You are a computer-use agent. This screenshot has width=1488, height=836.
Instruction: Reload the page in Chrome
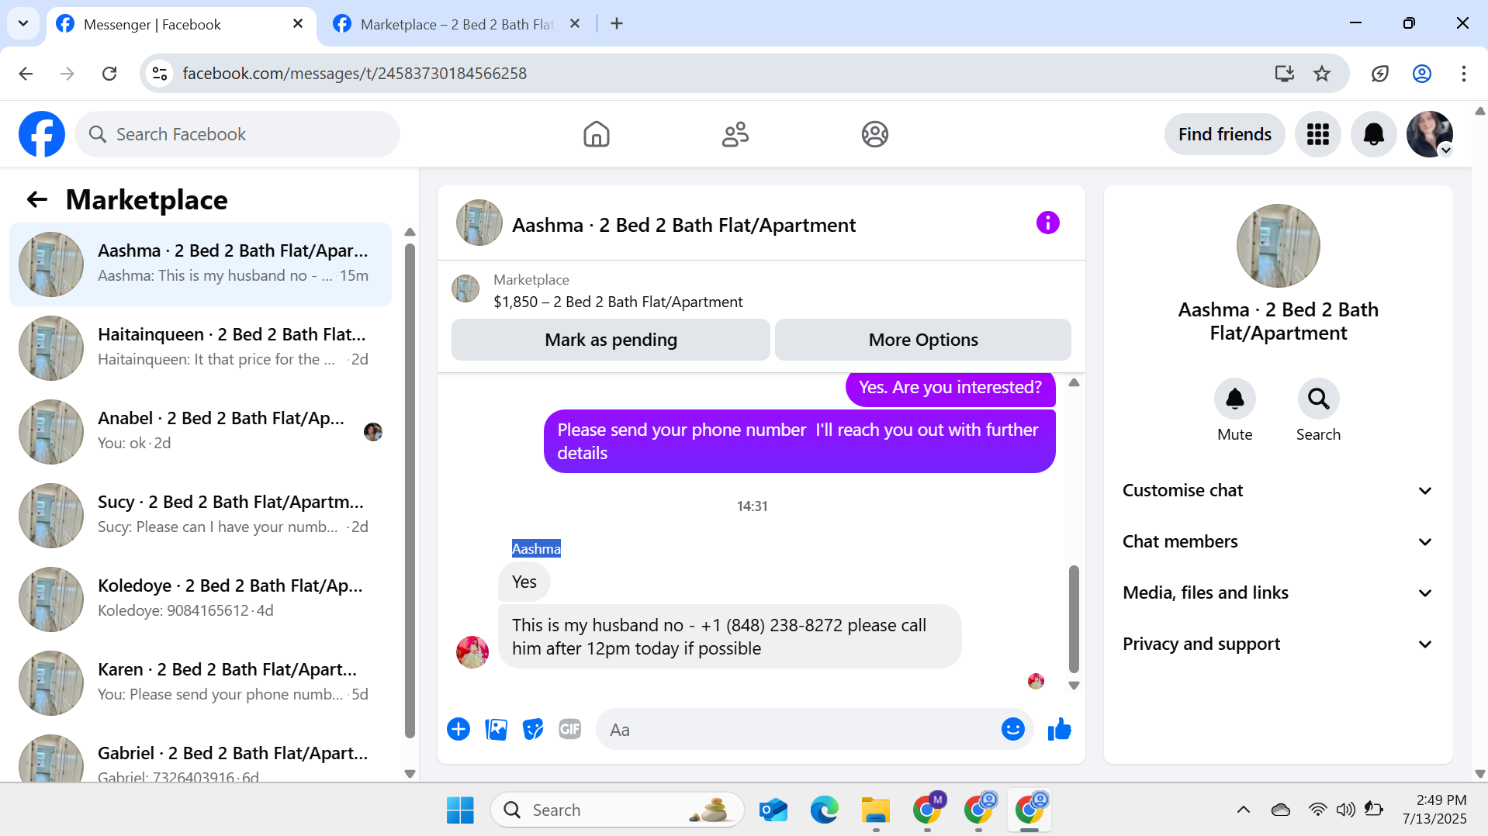click(x=109, y=74)
